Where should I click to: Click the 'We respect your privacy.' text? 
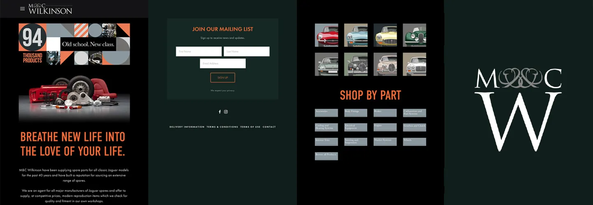223,90
